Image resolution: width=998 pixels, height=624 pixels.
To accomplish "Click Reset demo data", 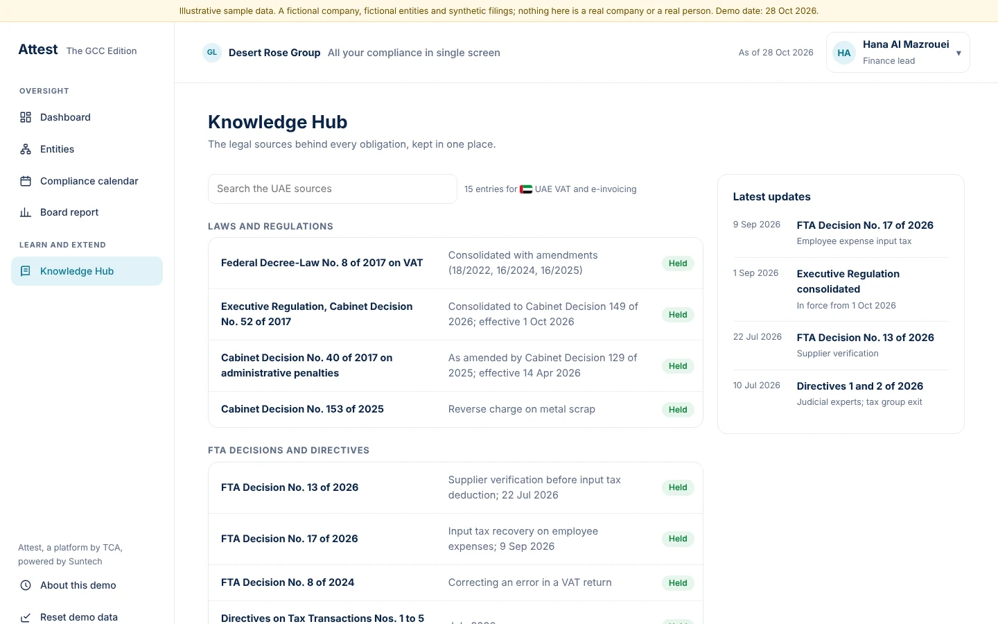I will [87, 616].
